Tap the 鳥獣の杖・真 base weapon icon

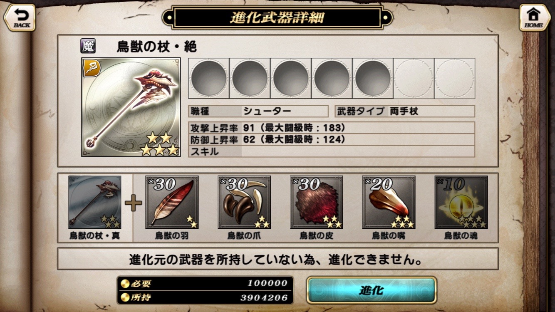pyautogui.click(x=95, y=202)
